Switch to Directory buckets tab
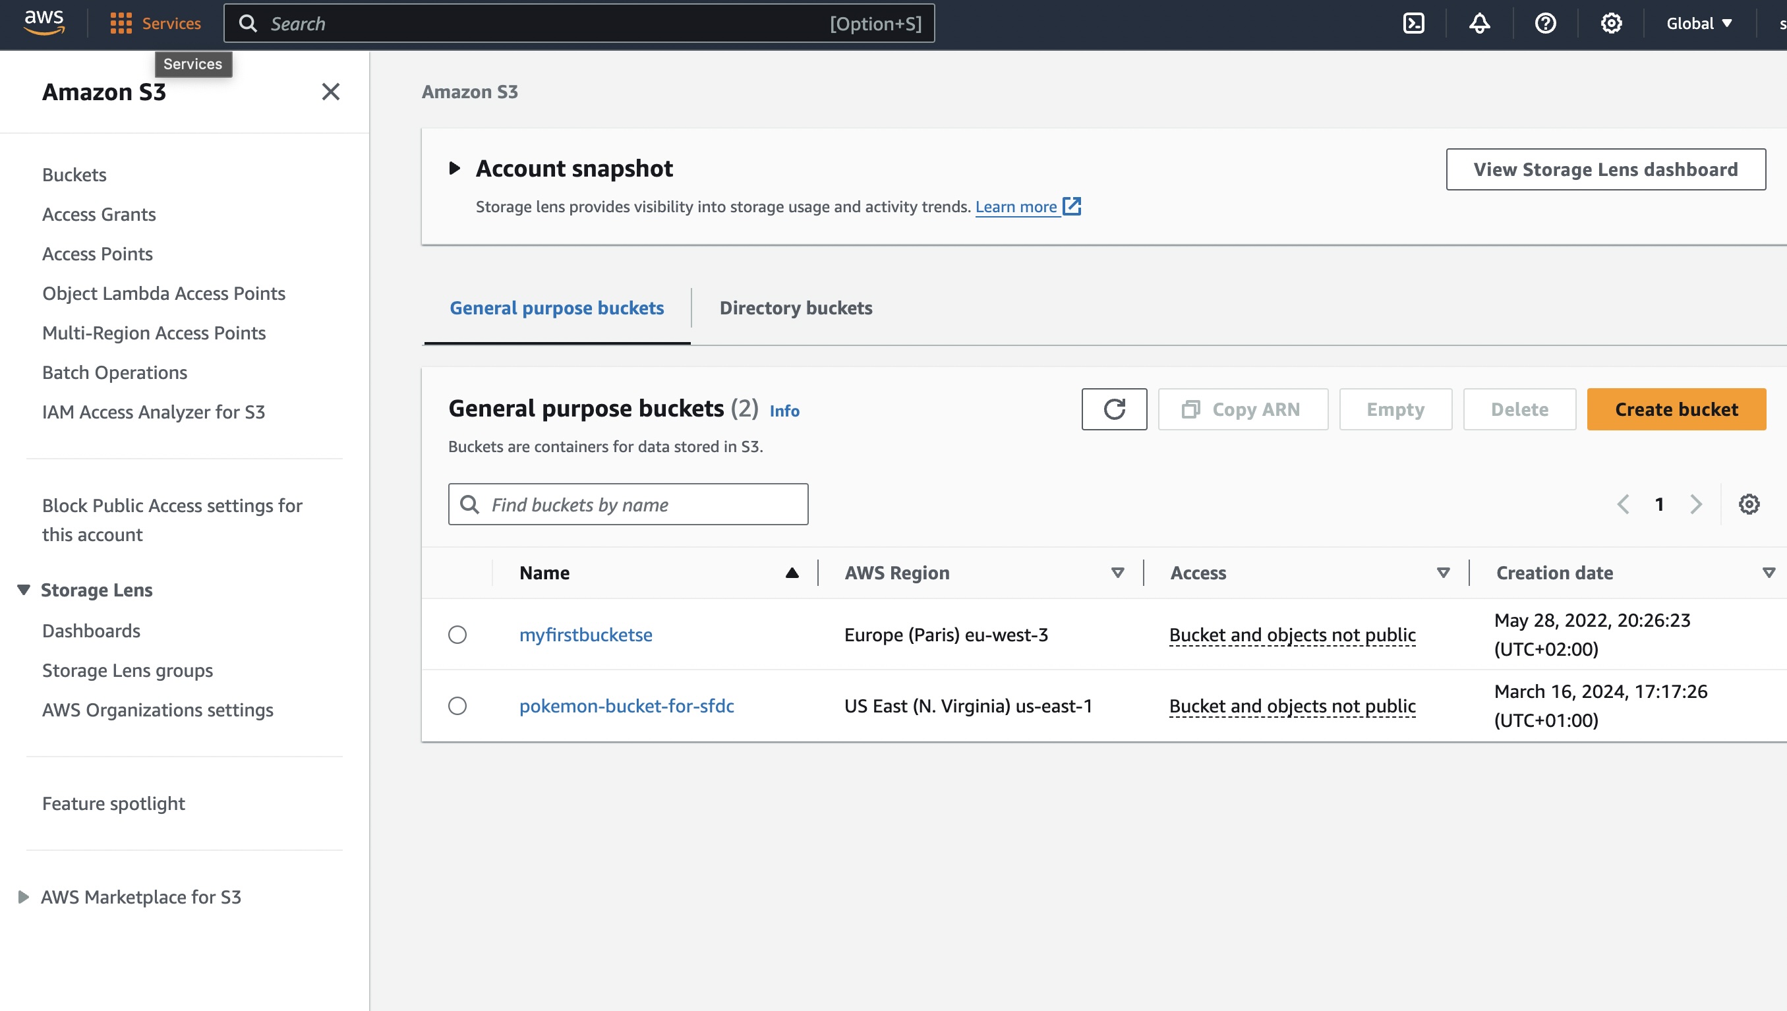Image resolution: width=1787 pixels, height=1011 pixels. point(796,308)
